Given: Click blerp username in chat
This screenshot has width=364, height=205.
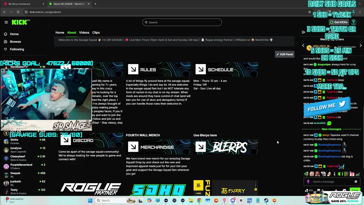Looking at the screenshot, I should [x=326, y=135].
